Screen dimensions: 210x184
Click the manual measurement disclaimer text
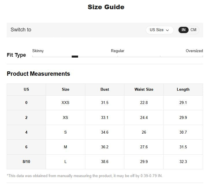(84, 176)
